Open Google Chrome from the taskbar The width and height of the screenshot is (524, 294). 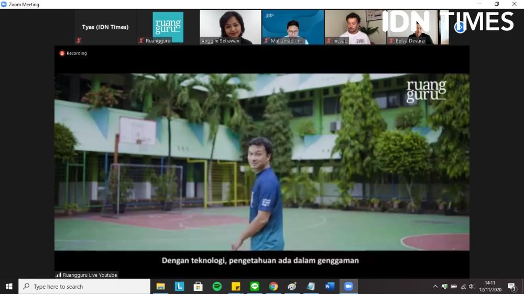274,286
